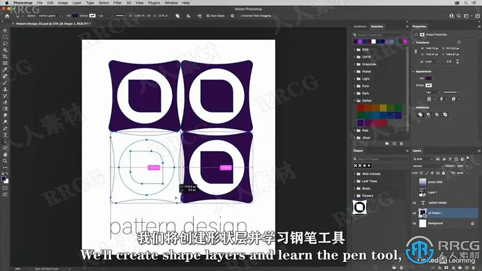
Task: Select the Clone Stamp tool
Action: click(5, 89)
